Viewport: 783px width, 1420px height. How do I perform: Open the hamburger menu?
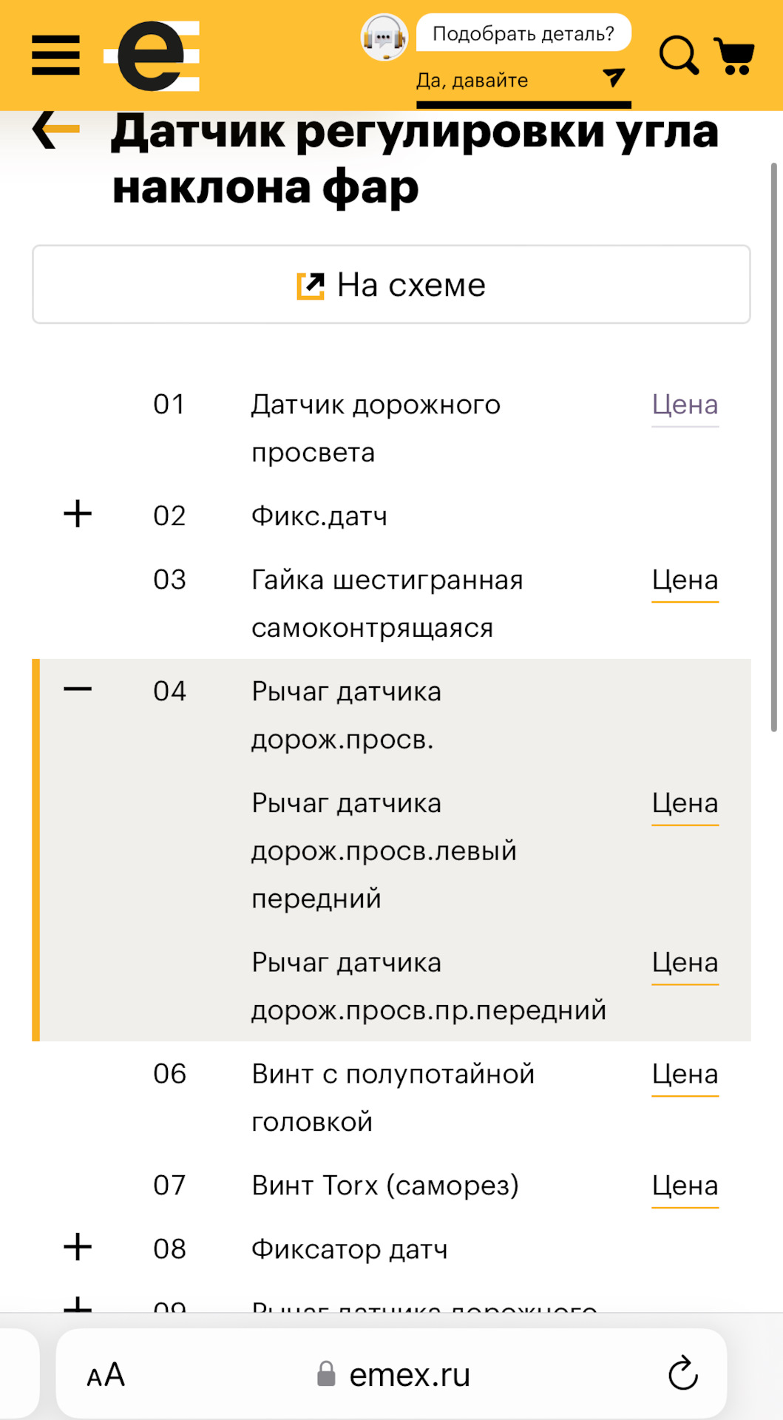click(55, 55)
